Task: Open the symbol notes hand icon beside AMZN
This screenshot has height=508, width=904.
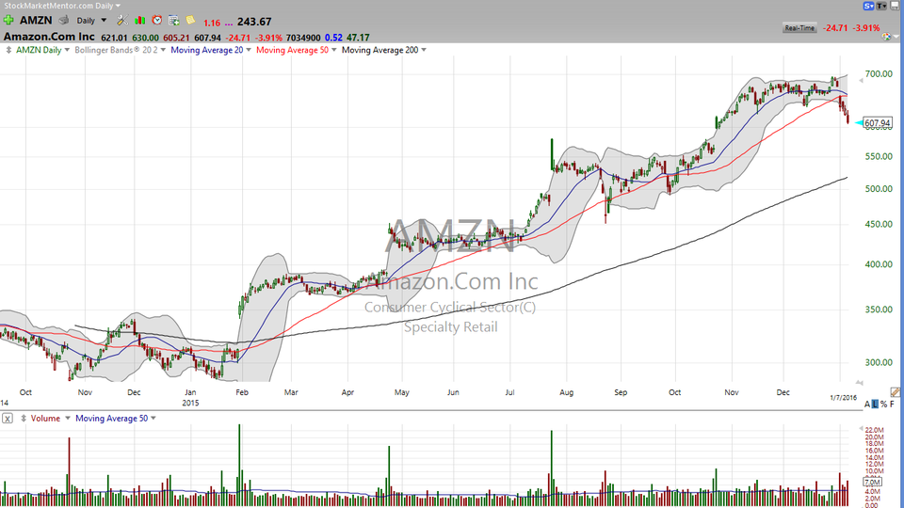Action: tap(64, 20)
